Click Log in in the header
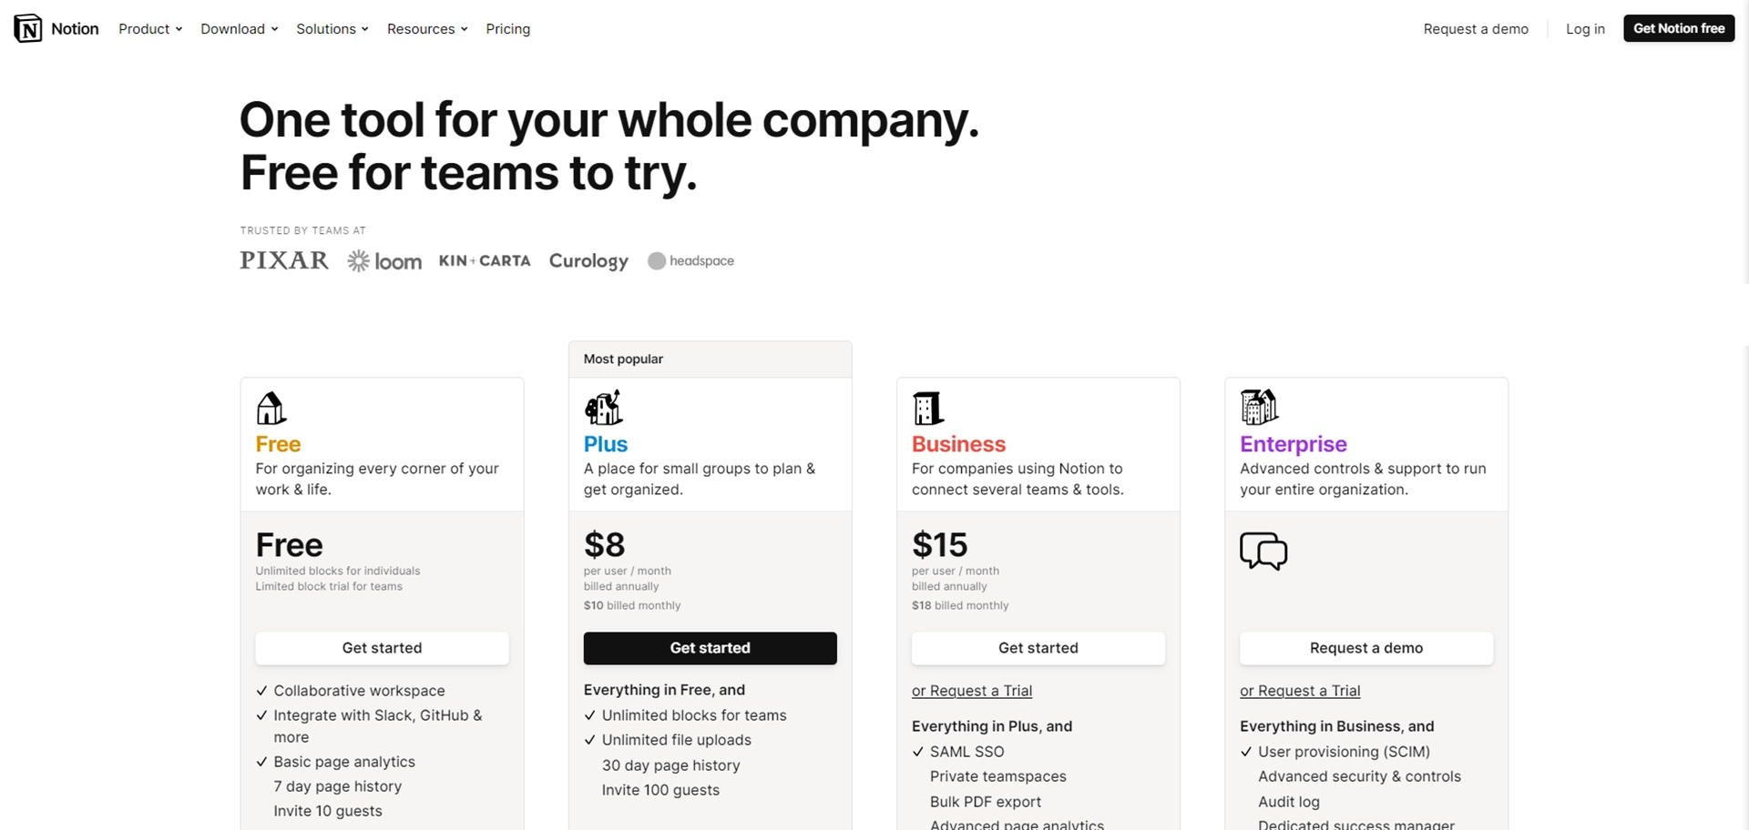The width and height of the screenshot is (1749, 830). [x=1585, y=29]
